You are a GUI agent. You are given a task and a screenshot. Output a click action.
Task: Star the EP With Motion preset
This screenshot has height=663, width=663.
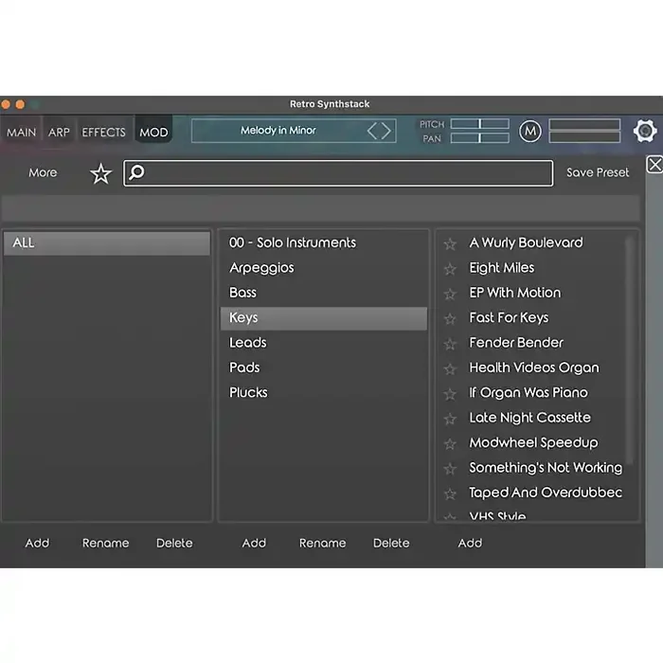coord(450,294)
